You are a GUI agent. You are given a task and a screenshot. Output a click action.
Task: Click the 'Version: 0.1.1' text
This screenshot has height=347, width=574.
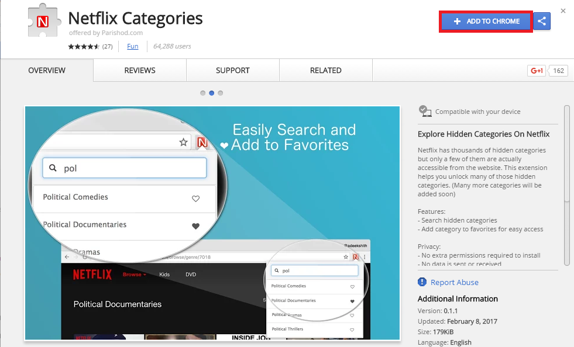point(438,311)
